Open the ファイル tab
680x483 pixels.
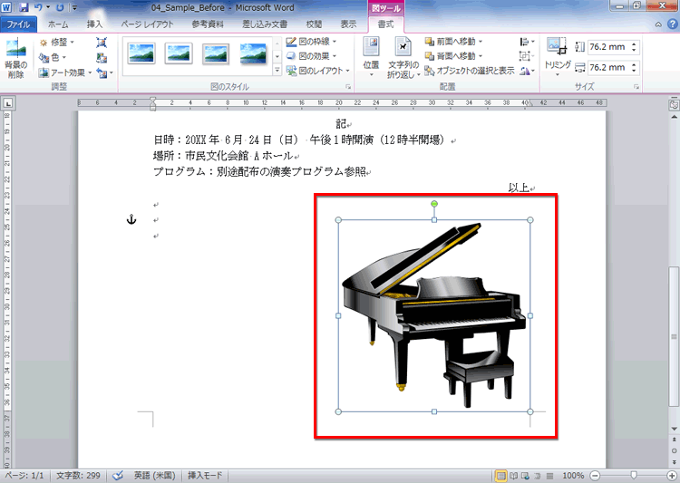[18, 24]
